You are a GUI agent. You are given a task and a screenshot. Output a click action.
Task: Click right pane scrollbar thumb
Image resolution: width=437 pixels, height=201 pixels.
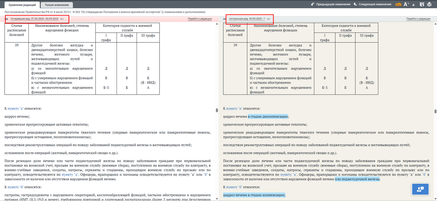435,111
